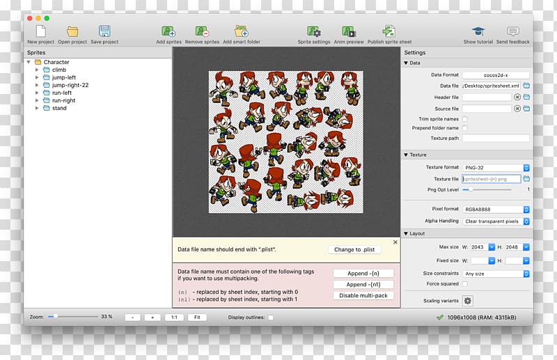Open the Pixel format RGBA8888 dropdown
Image resolution: width=557 pixels, height=360 pixels.
tap(496, 210)
